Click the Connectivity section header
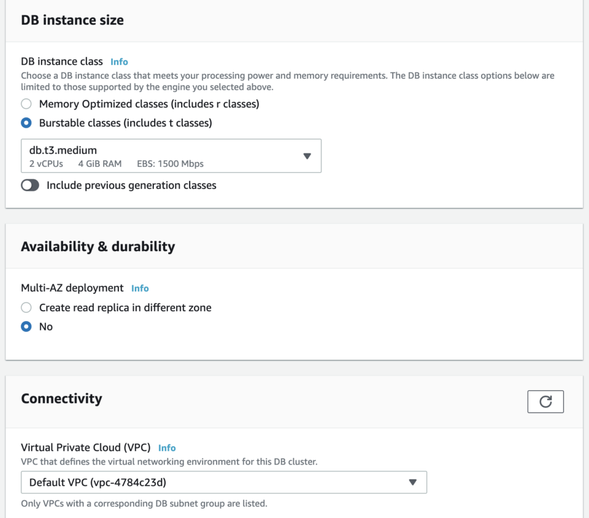The image size is (589, 518). click(61, 398)
